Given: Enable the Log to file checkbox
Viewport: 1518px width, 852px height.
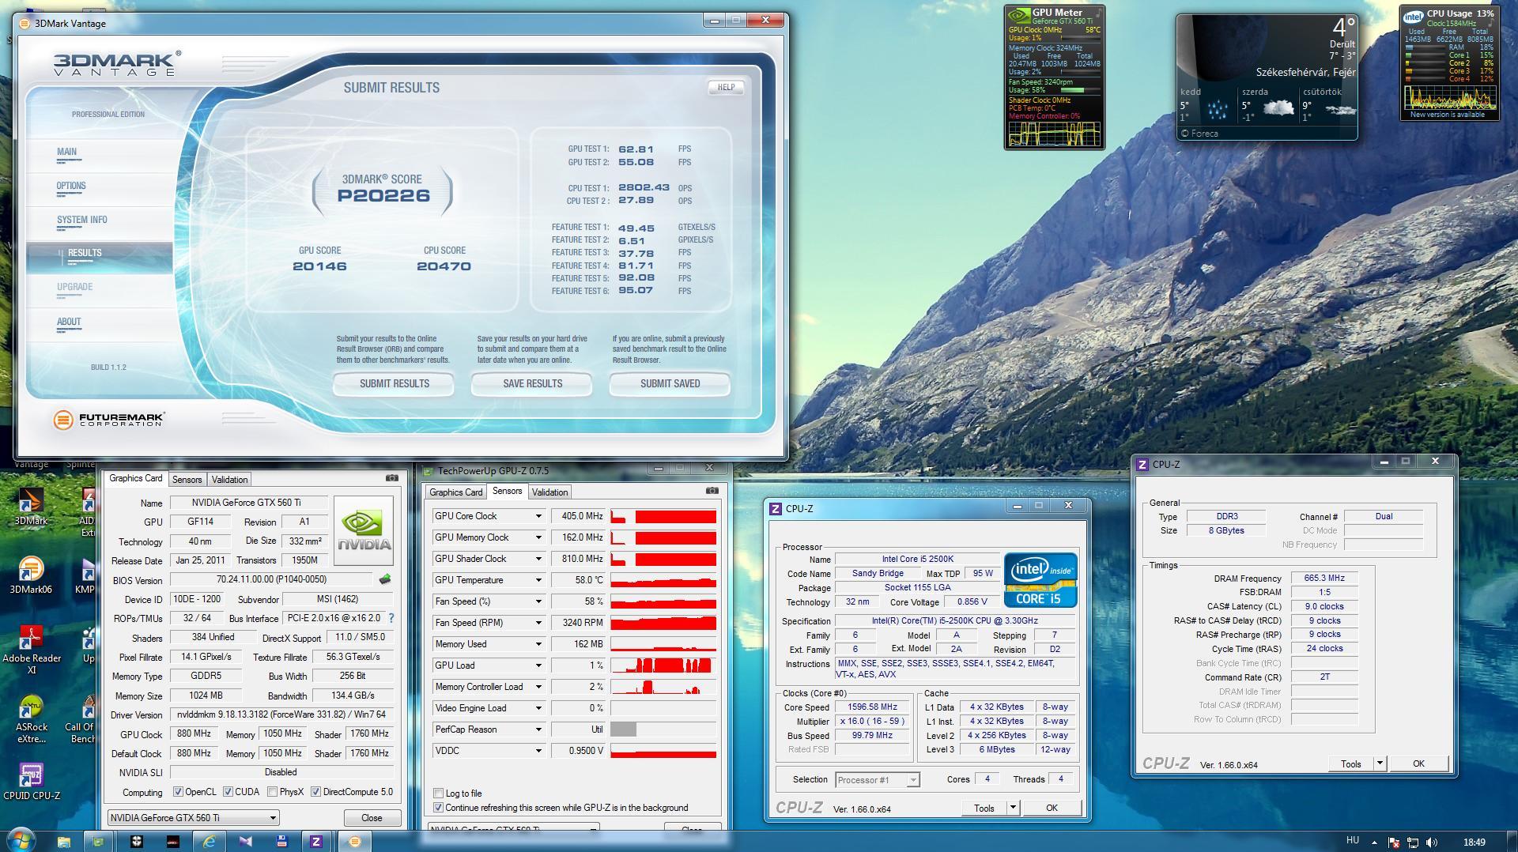Looking at the screenshot, I should 438,794.
